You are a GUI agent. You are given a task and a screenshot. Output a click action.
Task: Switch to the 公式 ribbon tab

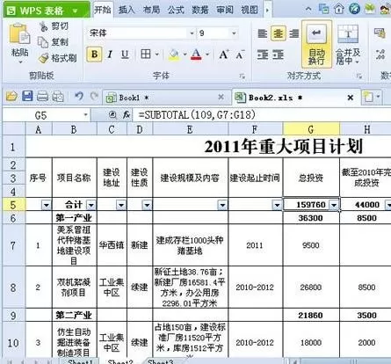click(x=176, y=10)
